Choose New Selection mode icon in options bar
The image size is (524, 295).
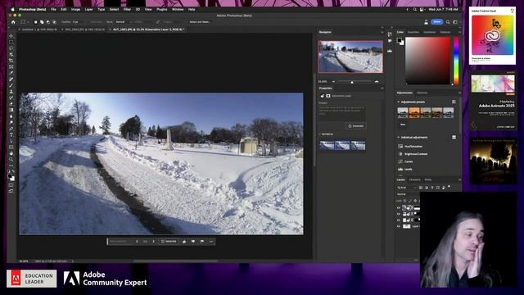coord(36,22)
